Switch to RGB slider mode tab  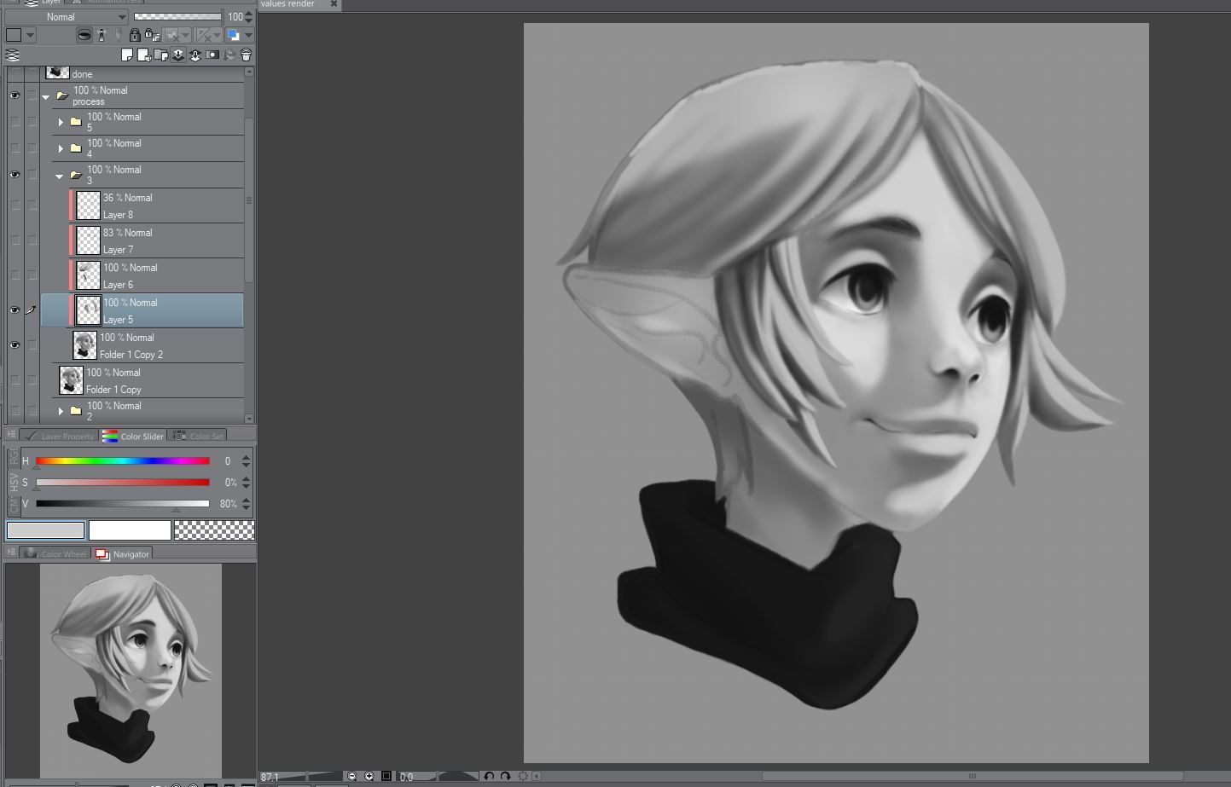point(14,458)
